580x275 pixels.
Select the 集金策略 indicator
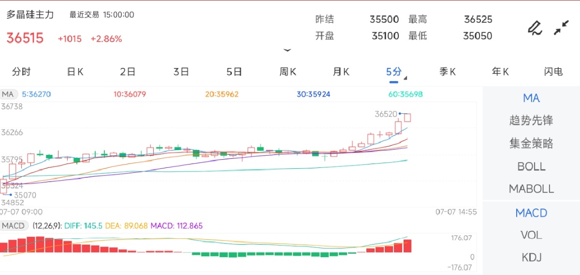(531, 143)
